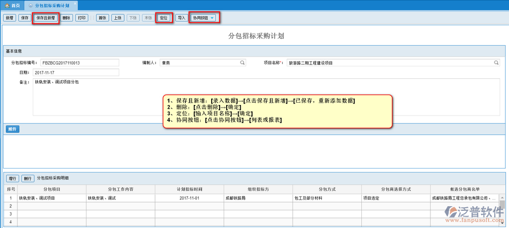Go to first record with 首张
Screen dimensions: 509x228
coord(102,18)
